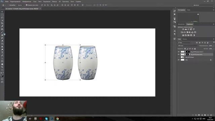Open the Actions panel play icon
Image resolution: width=215 pixels, height=121 pixels.
[x=175, y=14]
